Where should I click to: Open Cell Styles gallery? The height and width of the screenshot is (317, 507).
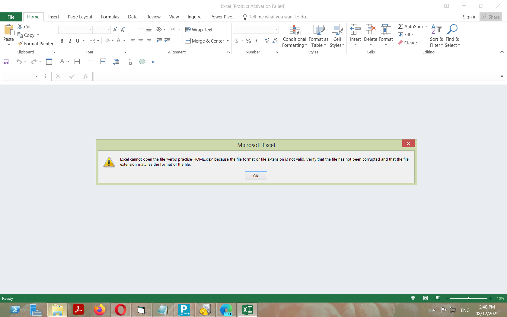coord(337,36)
